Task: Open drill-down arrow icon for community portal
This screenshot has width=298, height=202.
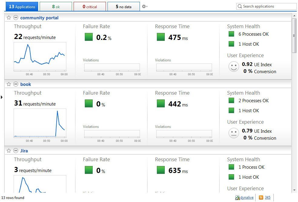Action: 16,18
